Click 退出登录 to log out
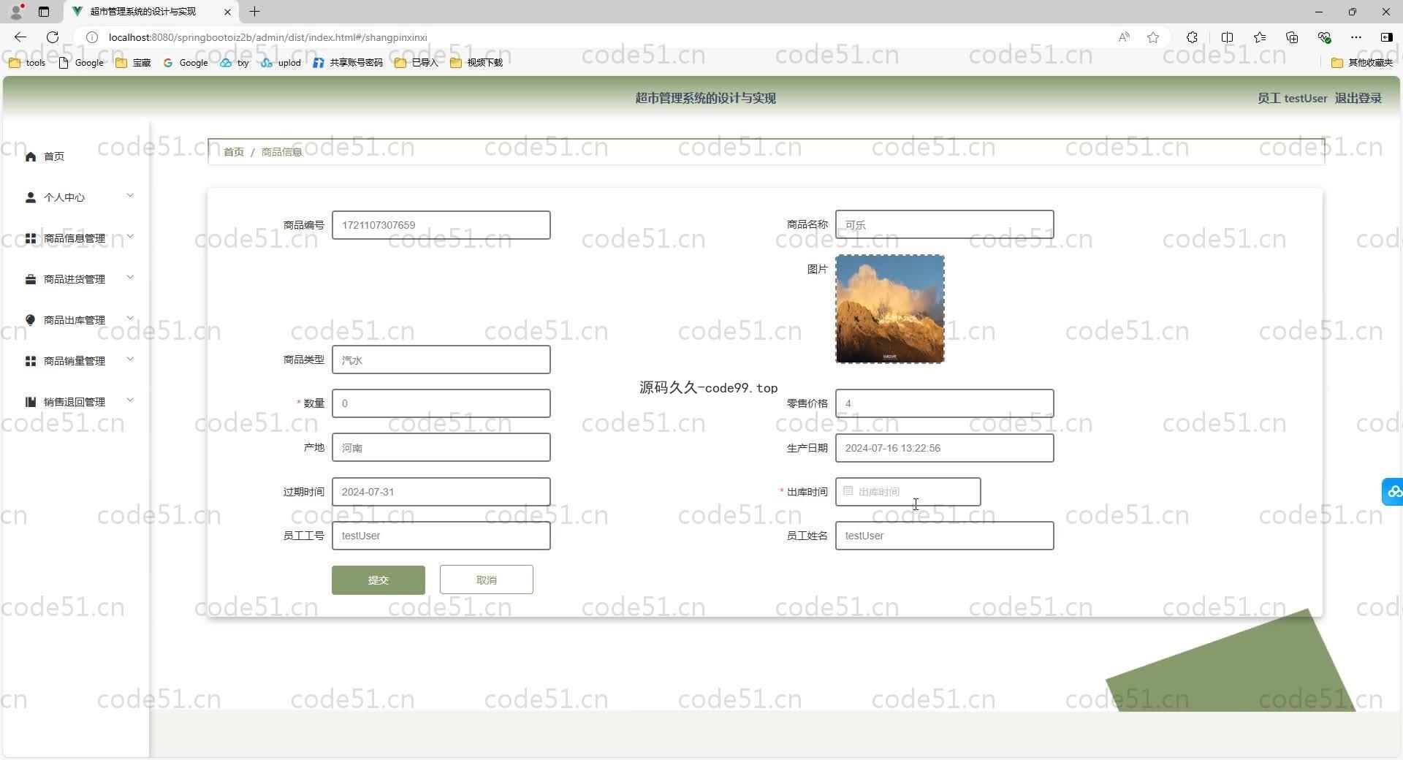The width and height of the screenshot is (1403, 760). (1358, 98)
